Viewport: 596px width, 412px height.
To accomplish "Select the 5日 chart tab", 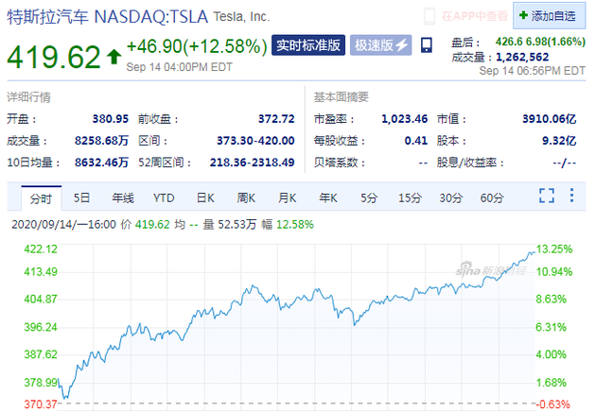I will click(x=81, y=197).
